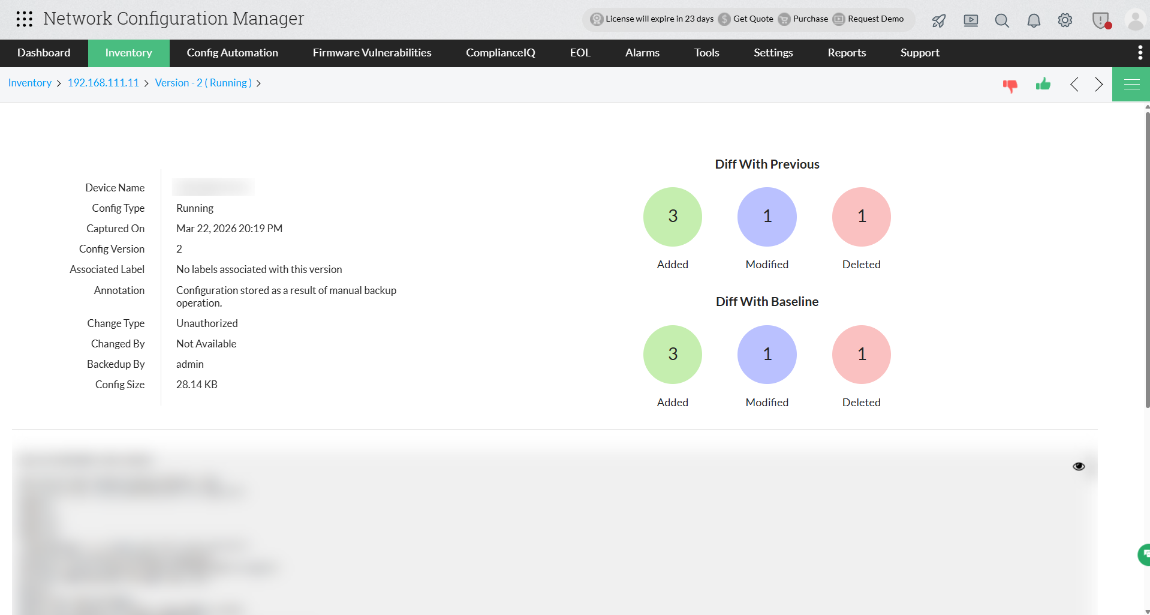Click the 'Not Available' Changed By value
This screenshot has width=1150, height=615.
(x=206, y=344)
